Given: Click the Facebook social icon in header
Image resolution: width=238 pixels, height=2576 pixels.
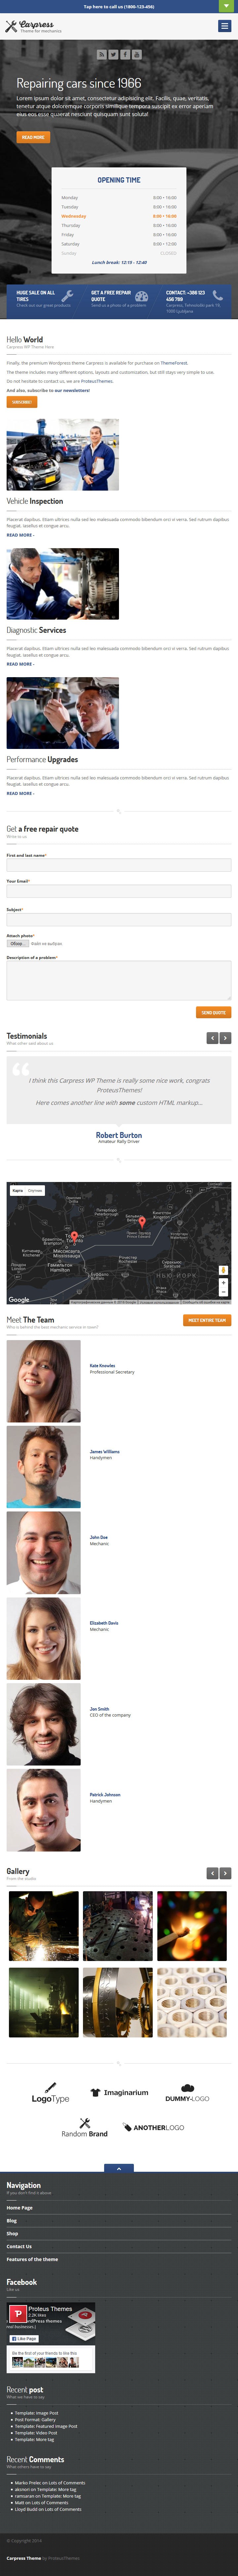Looking at the screenshot, I should pyautogui.click(x=125, y=54).
